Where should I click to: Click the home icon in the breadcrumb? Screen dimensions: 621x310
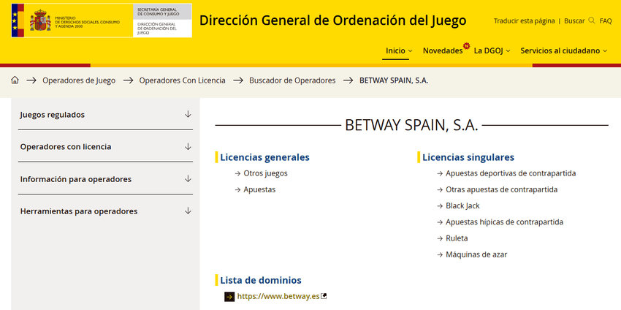point(15,80)
